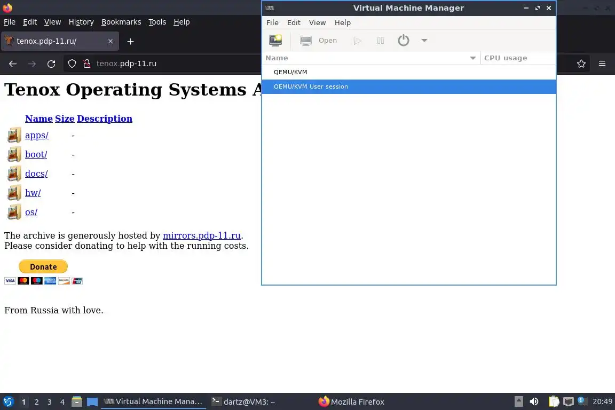Screen dimensions: 615x410
Task: Click the insecure connection padlock icon
Action: coord(87,64)
